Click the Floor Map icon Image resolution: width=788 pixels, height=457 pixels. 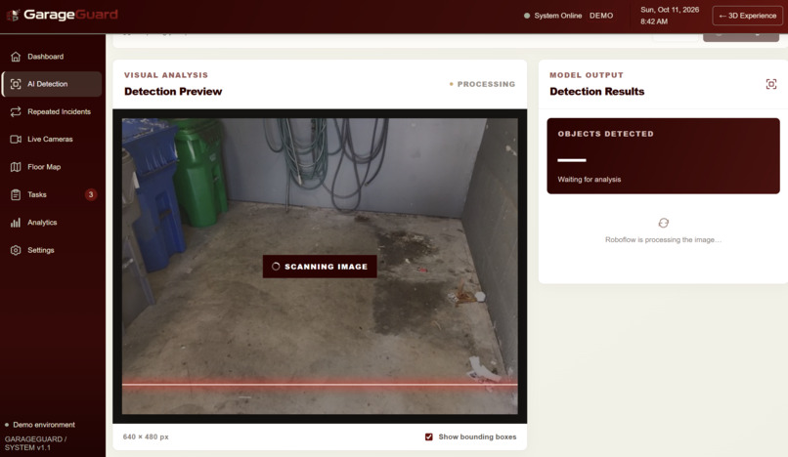[x=16, y=167]
